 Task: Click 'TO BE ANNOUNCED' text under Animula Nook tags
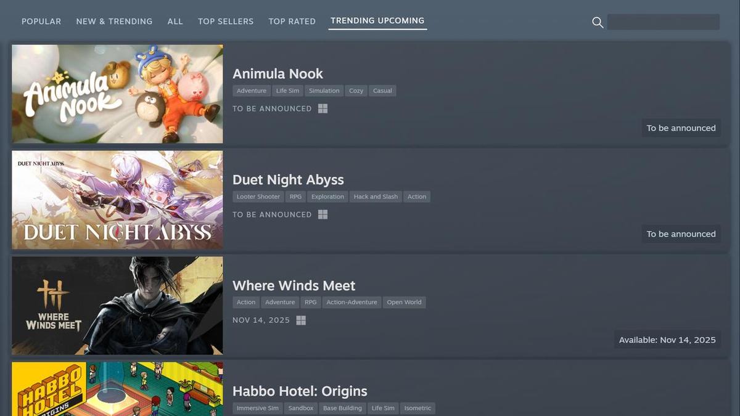click(x=272, y=108)
